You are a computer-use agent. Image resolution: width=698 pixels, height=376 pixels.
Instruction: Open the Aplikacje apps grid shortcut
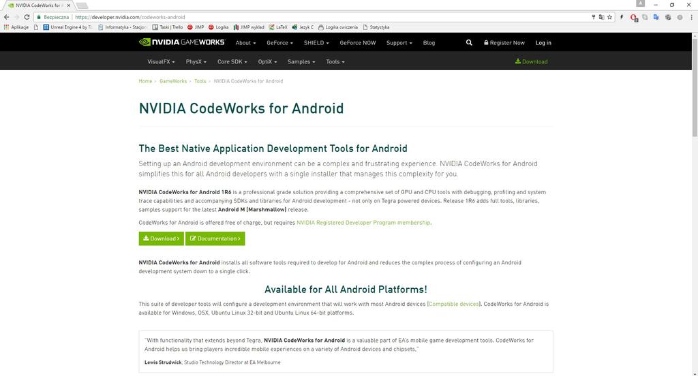(x=16, y=27)
